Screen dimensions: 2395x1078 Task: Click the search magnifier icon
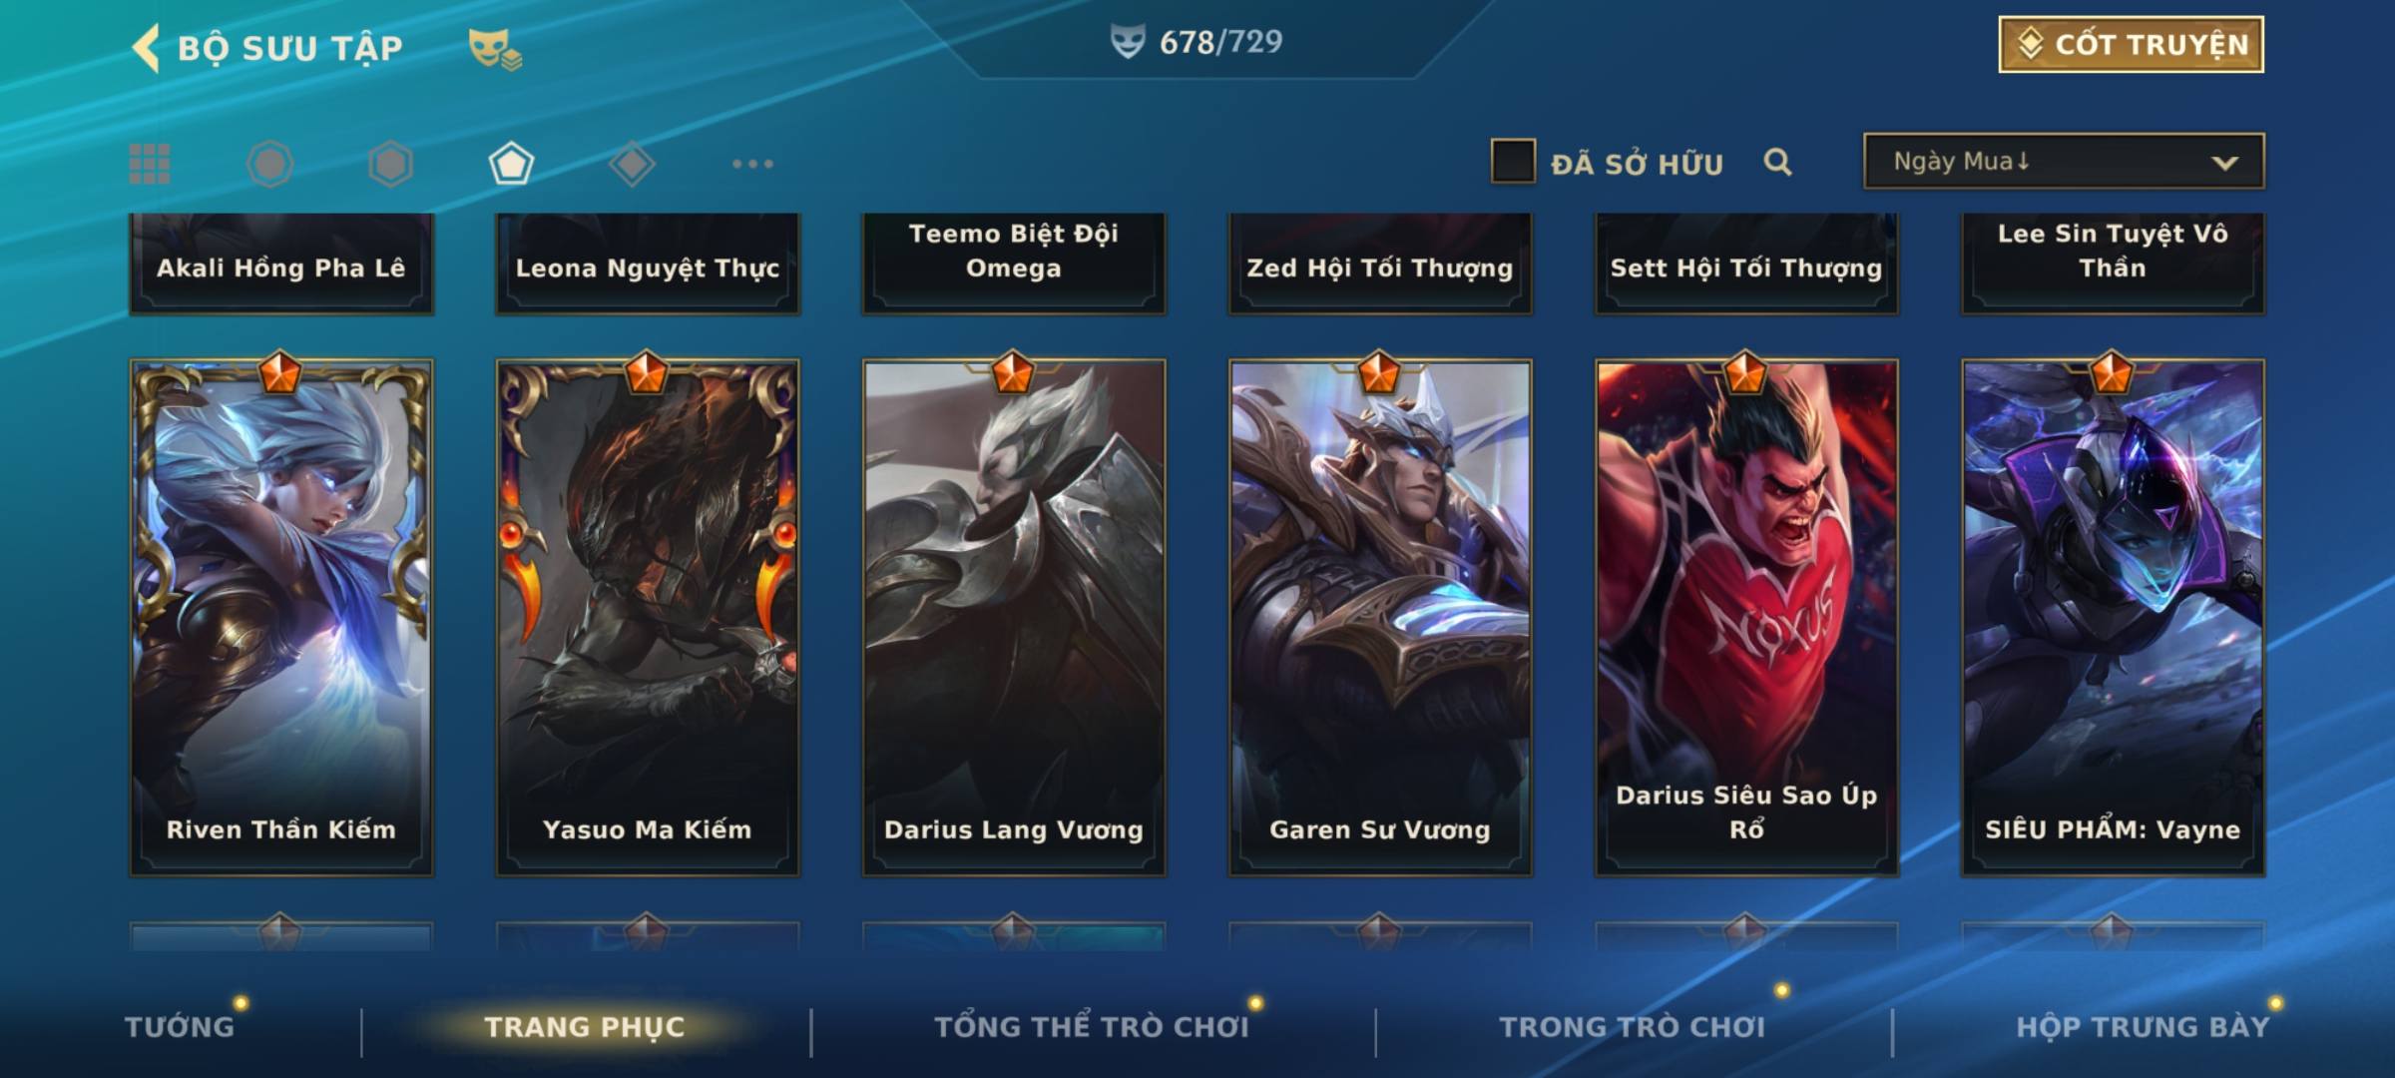click(1777, 162)
